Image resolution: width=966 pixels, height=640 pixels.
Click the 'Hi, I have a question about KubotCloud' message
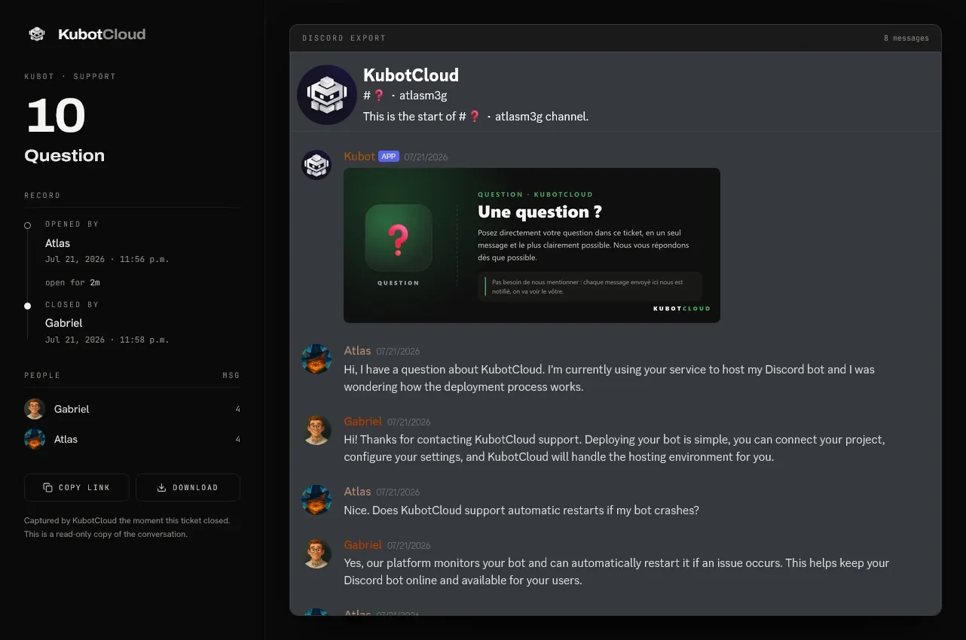609,379
